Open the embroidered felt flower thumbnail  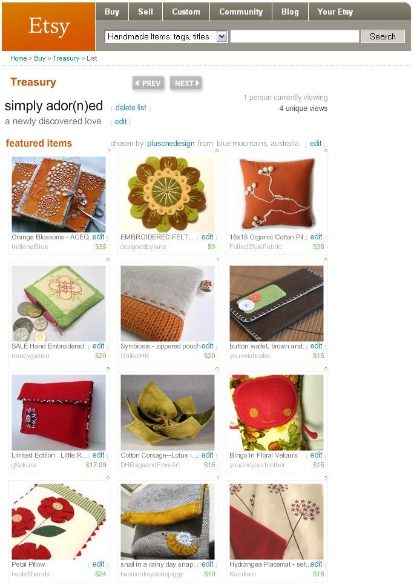coord(168,195)
